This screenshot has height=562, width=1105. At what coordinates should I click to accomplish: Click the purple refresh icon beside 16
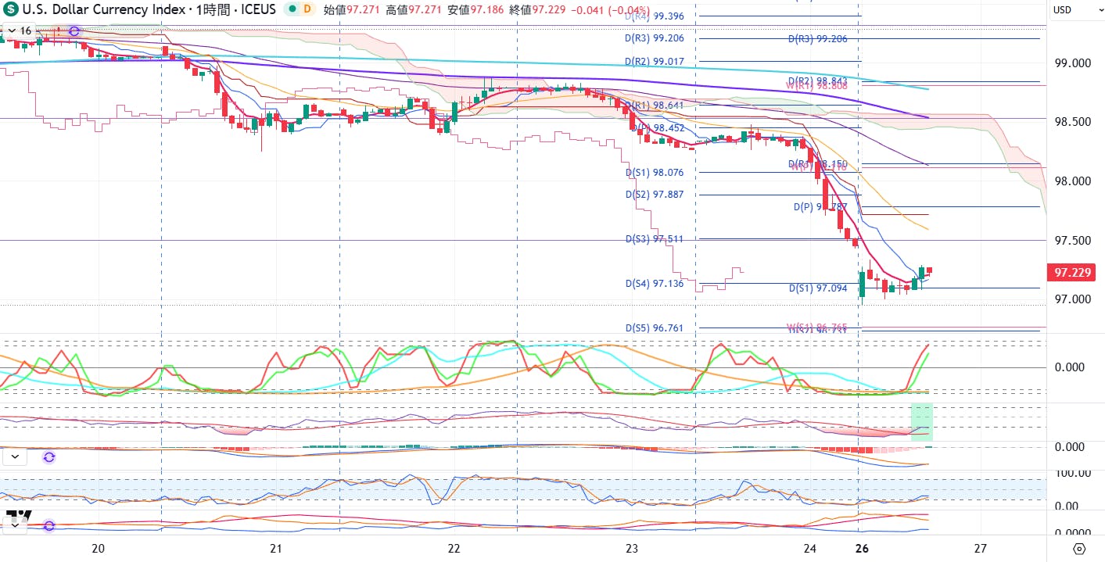[x=74, y=31]
